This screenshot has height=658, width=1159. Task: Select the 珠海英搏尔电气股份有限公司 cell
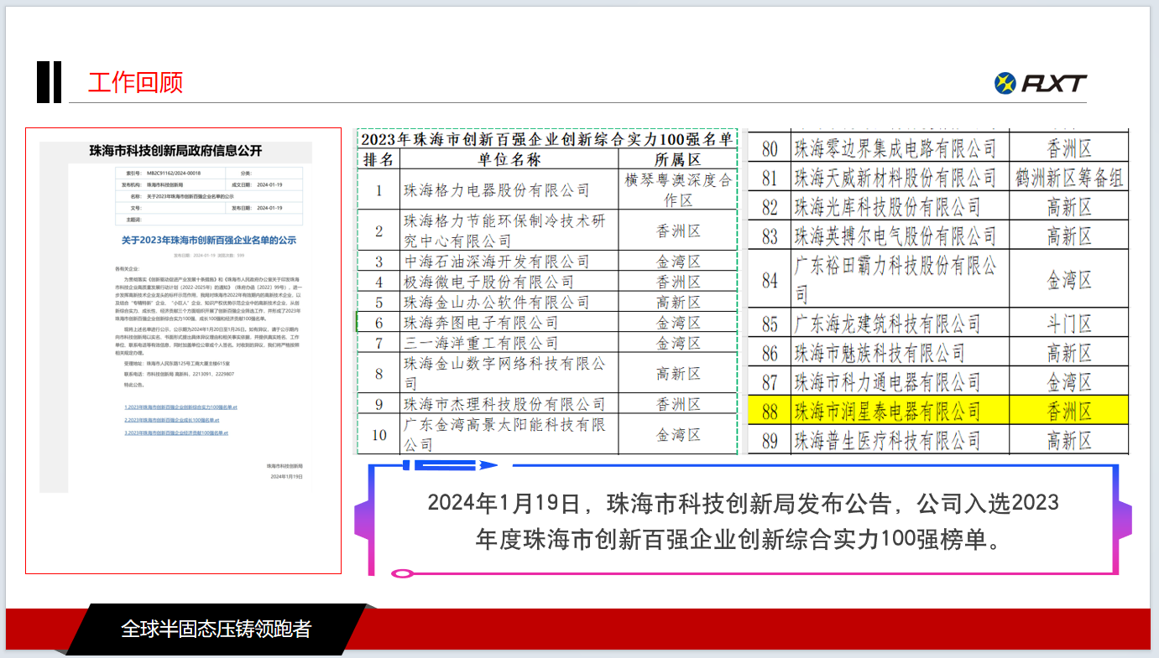900,236
